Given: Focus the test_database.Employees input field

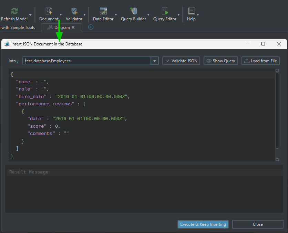Looking at the screenshot, I should 87,61.
